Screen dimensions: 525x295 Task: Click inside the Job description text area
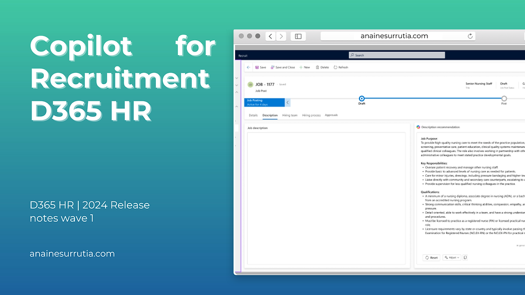(326, 198)
